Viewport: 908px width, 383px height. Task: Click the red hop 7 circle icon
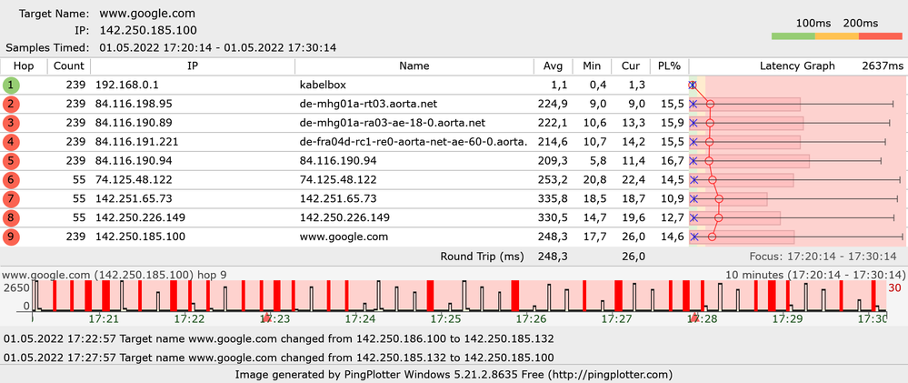tap(11, 199)
